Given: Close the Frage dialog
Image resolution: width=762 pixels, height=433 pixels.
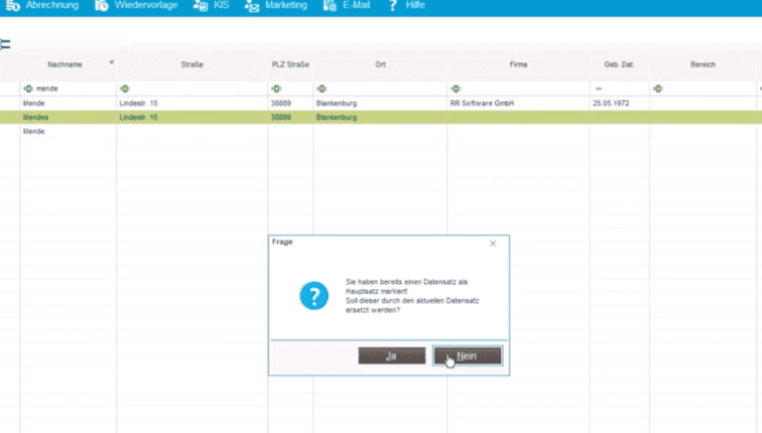Looking at the screenshot, I should click(493, 243).
